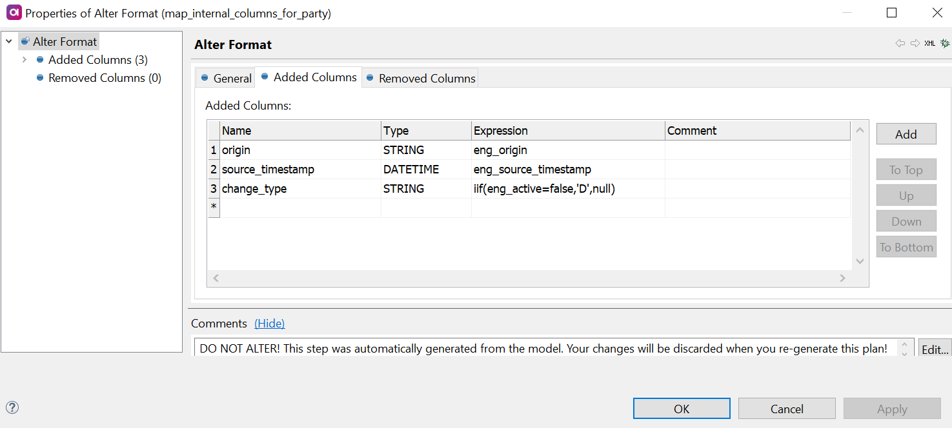The width and height of the screenshot is (952, 428).
Task: Confirm the dialog with OK
Action: point(682,409)
